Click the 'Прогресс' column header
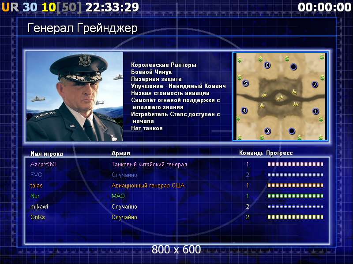The height and width of the screenshot is (264, 353). [279, 153]
